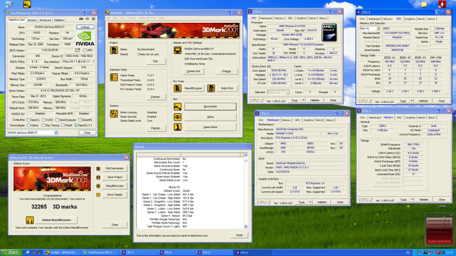Click the Online ResultBrowser icon
The image size is (456, 256).
coord(30,220)
